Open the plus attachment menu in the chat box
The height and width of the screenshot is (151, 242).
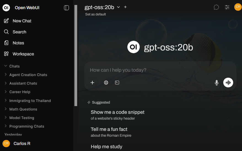92,83
